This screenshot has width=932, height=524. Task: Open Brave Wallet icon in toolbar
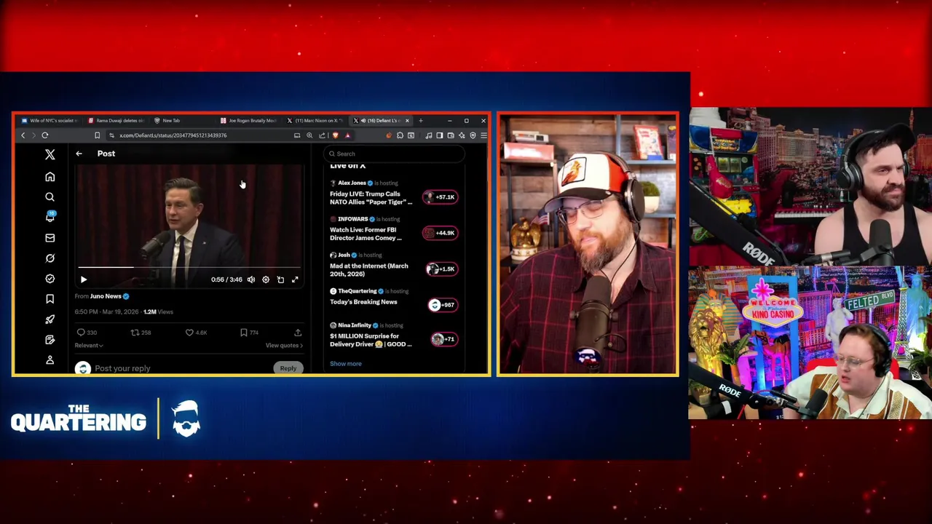(451, 135)
